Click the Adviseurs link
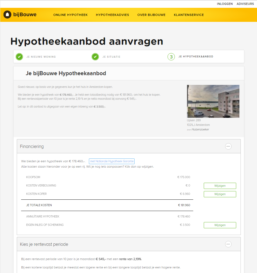Image resolution: width=257 pixels, height=273 pixels. 245,4
